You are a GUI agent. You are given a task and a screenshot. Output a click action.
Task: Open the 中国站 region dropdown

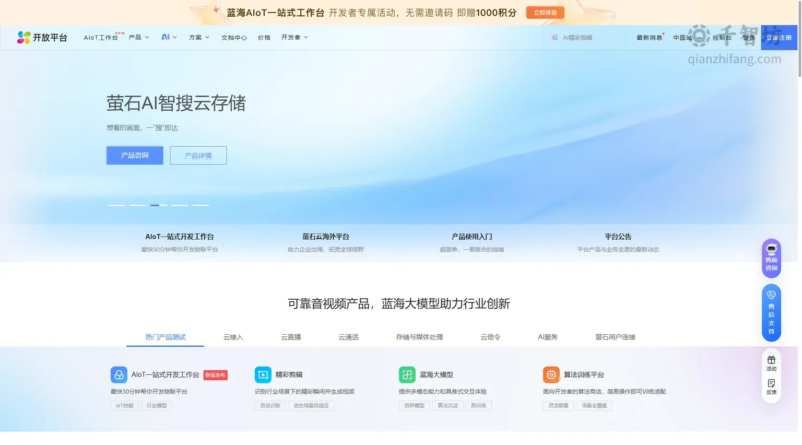(x=687, y=38)
